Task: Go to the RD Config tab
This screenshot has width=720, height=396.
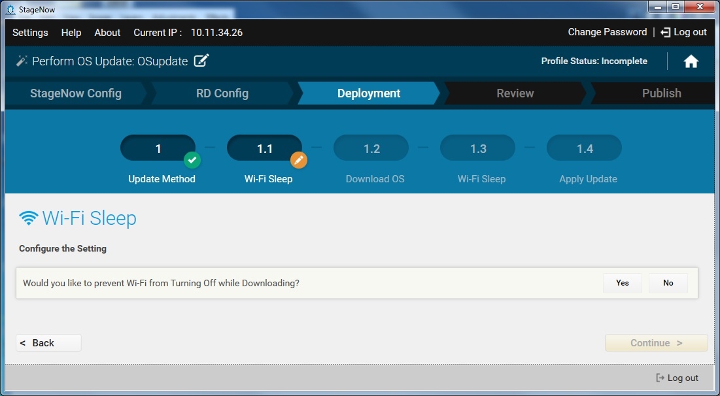Action: 222,93
